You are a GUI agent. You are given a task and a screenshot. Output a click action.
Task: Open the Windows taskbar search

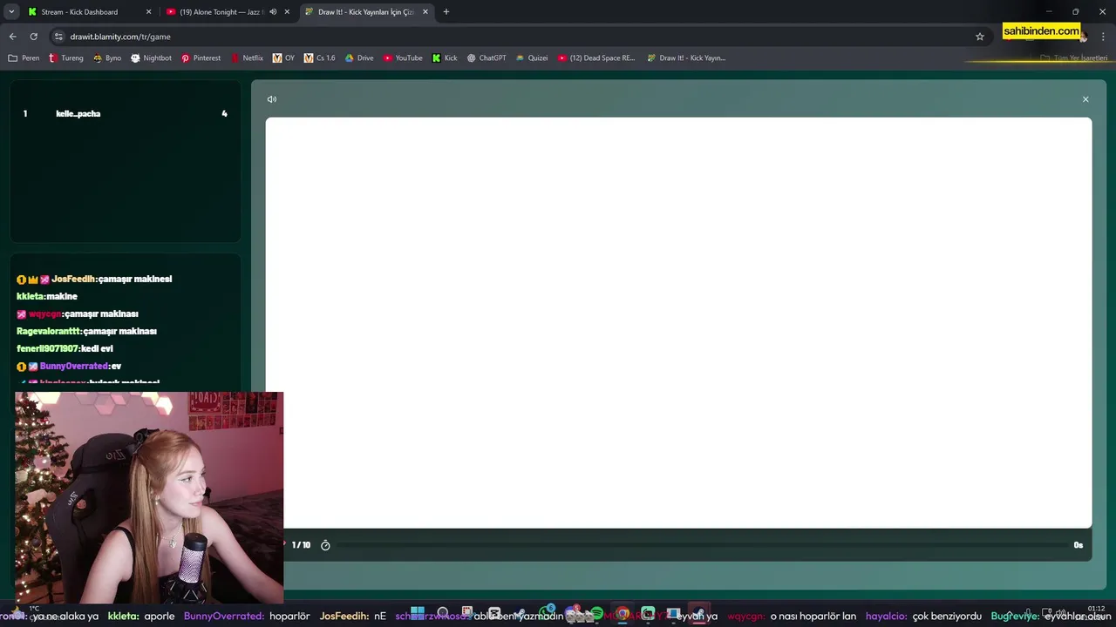(443, 613)
